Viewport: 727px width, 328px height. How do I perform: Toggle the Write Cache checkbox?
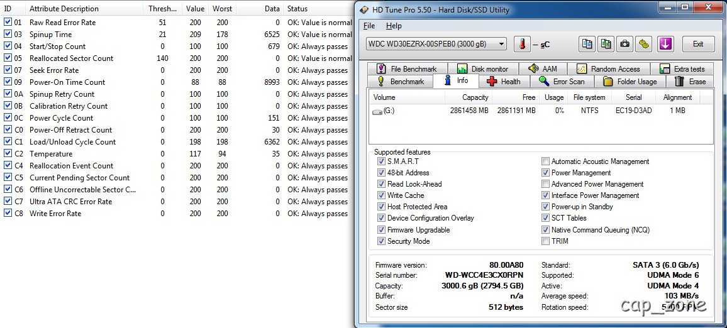tap(381, 195)
